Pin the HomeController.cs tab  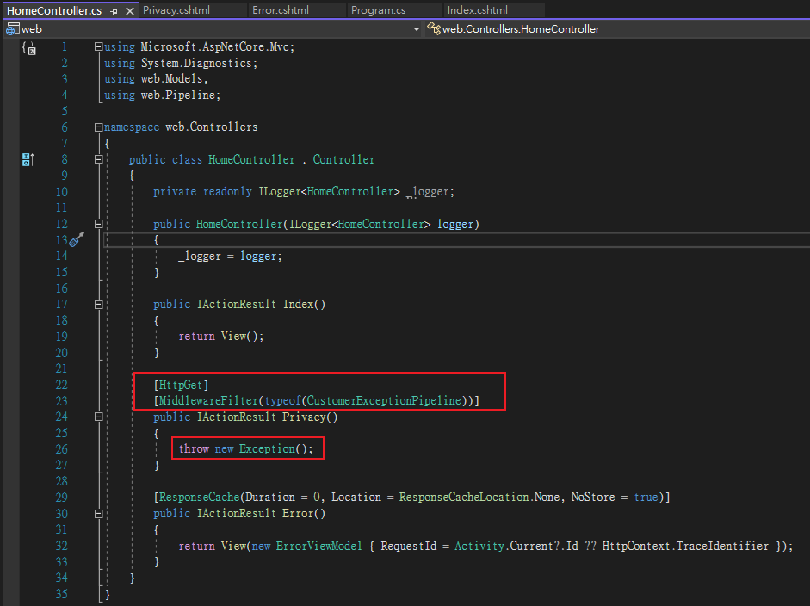point(114,11)
